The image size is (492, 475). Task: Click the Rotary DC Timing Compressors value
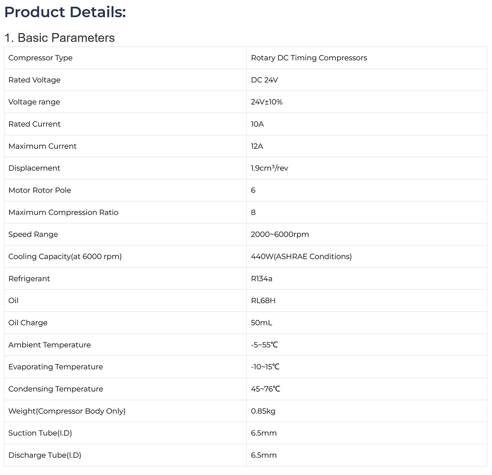coord(309,58)
